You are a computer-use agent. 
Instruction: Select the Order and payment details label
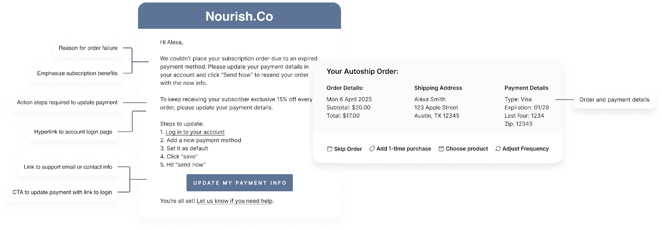[614, 100]
